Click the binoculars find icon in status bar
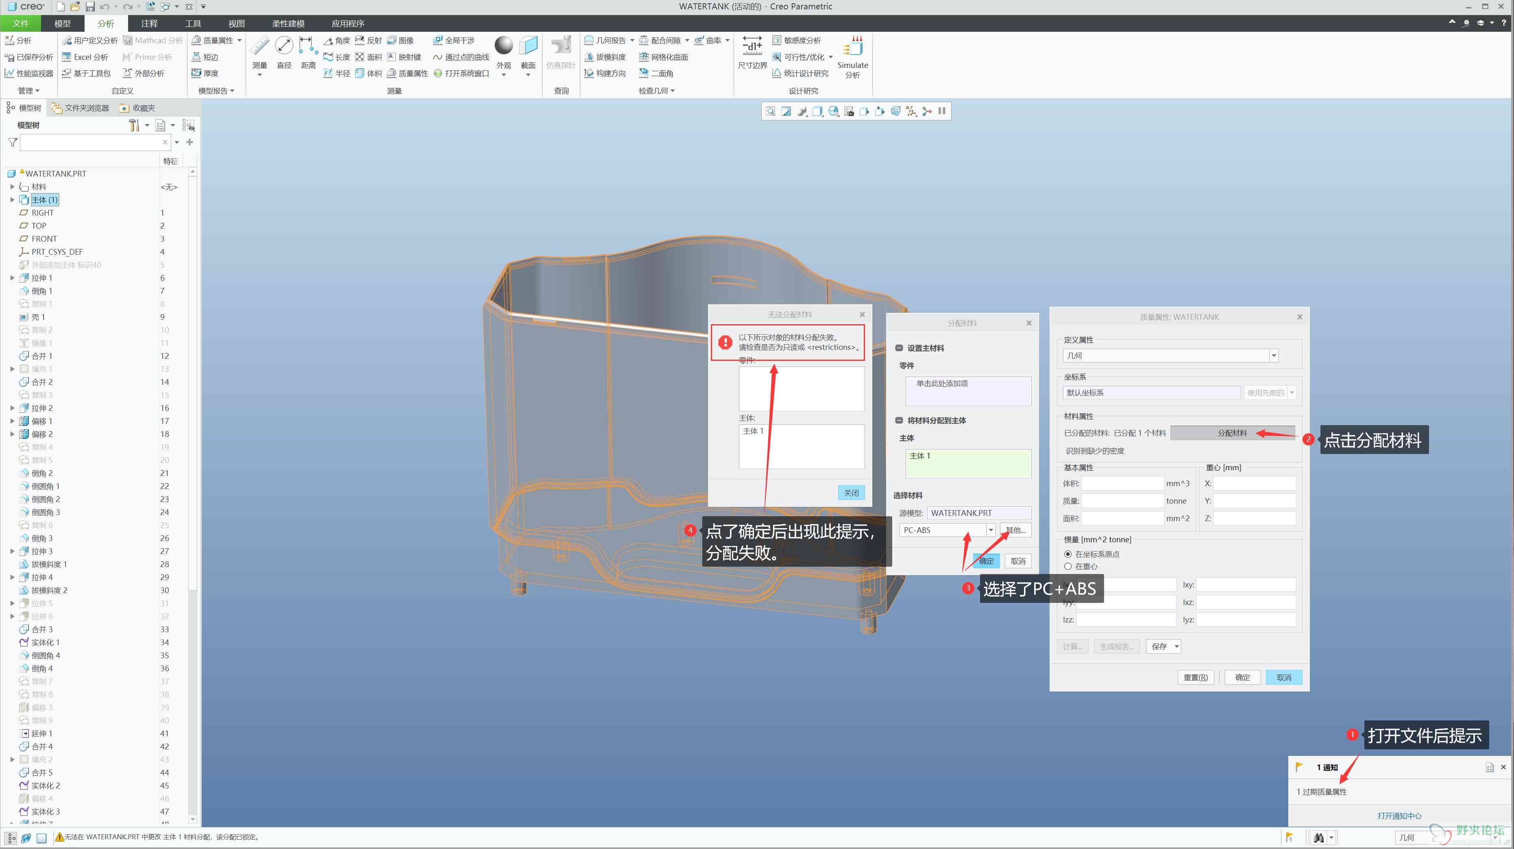Screen dimensions: 1514x849 pos(1319,838)
